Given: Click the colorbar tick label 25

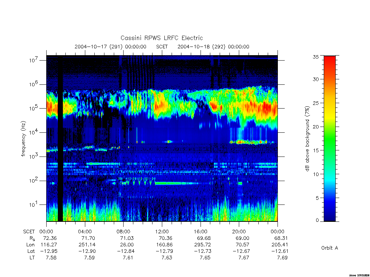Looking at the screenshot, I should (316, 103).
